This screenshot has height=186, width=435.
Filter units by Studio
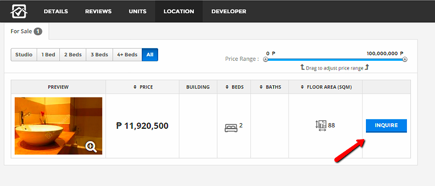click(24, 55)
